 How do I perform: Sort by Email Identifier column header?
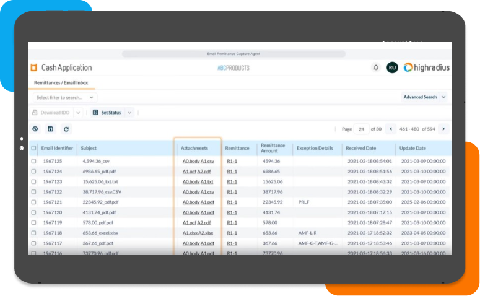pos(57,148)
